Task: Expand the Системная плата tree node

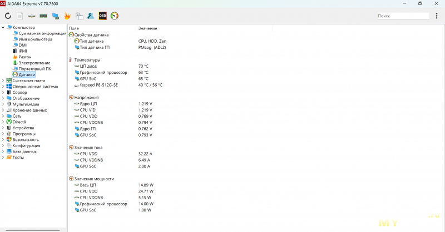Action: [3, 80]
